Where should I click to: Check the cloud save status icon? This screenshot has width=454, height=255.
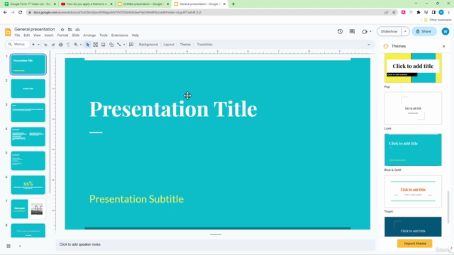pyautogui.click(x=77, y=30)
